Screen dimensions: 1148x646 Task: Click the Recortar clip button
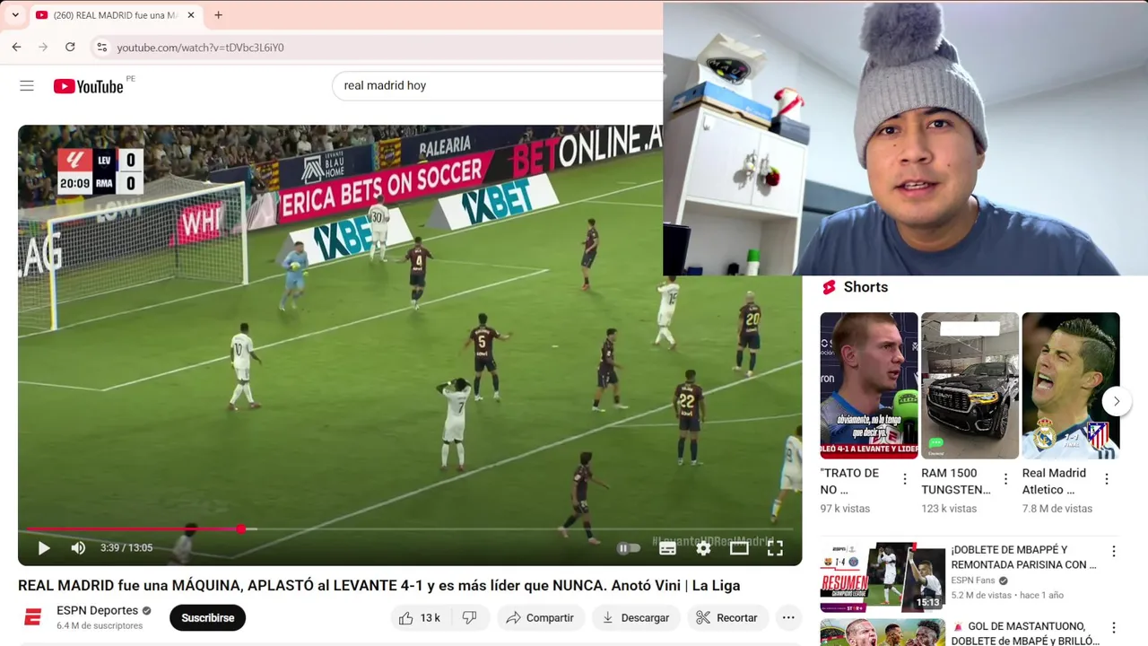(727, 617)
